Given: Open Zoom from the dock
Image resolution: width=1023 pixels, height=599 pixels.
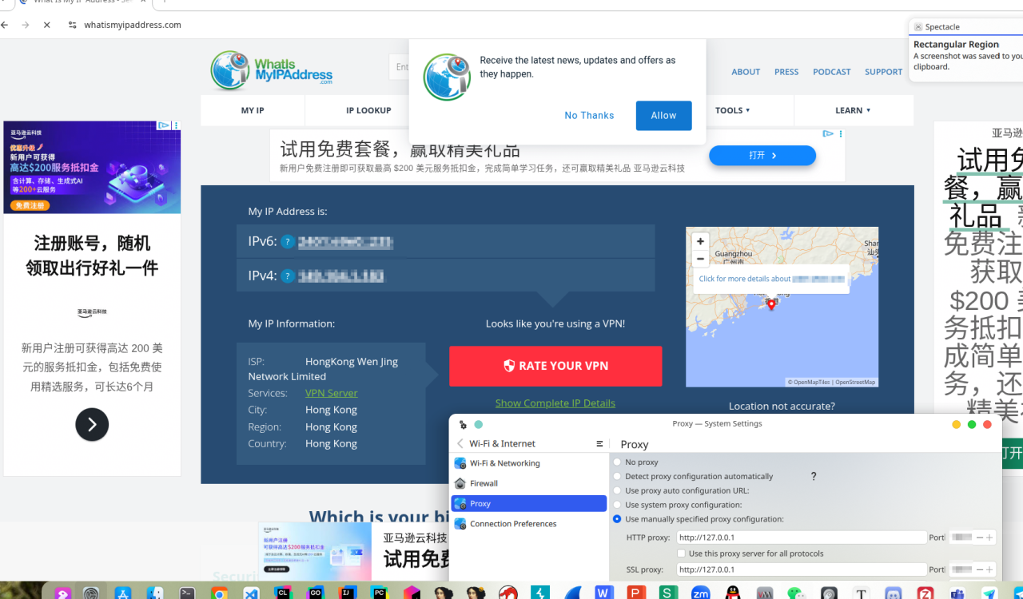Looking at the screenshot, I should pos(700,593).
